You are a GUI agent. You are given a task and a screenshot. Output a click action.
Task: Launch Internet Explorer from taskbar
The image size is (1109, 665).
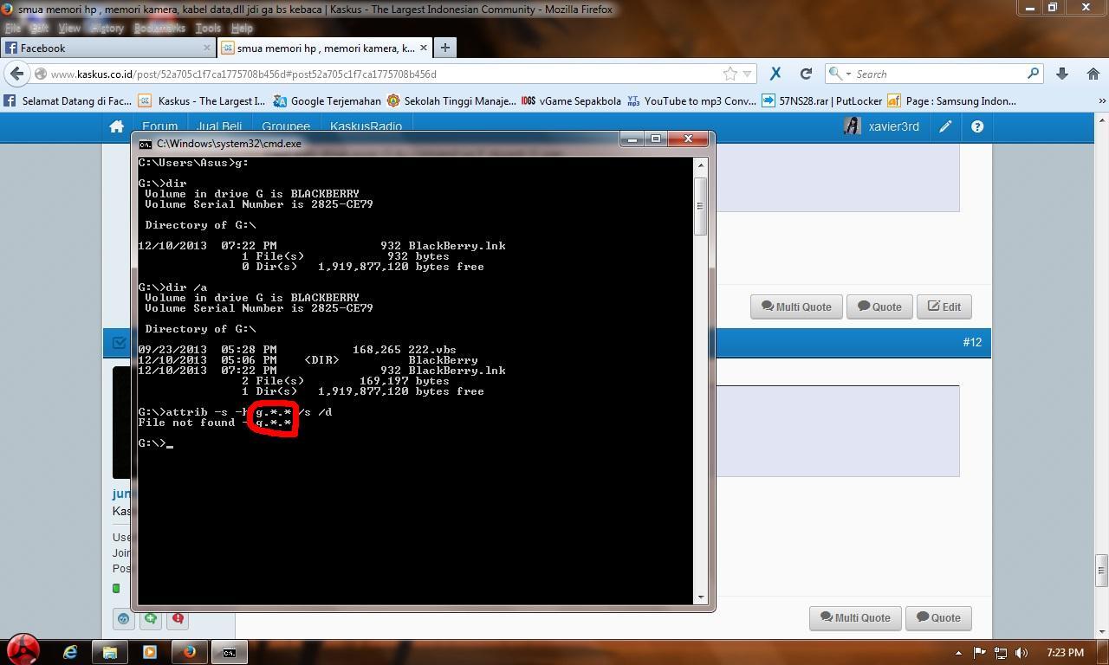69,652
